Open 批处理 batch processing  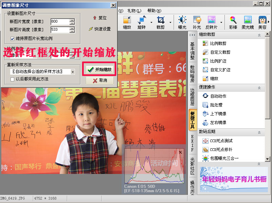[x=213, y=105]
